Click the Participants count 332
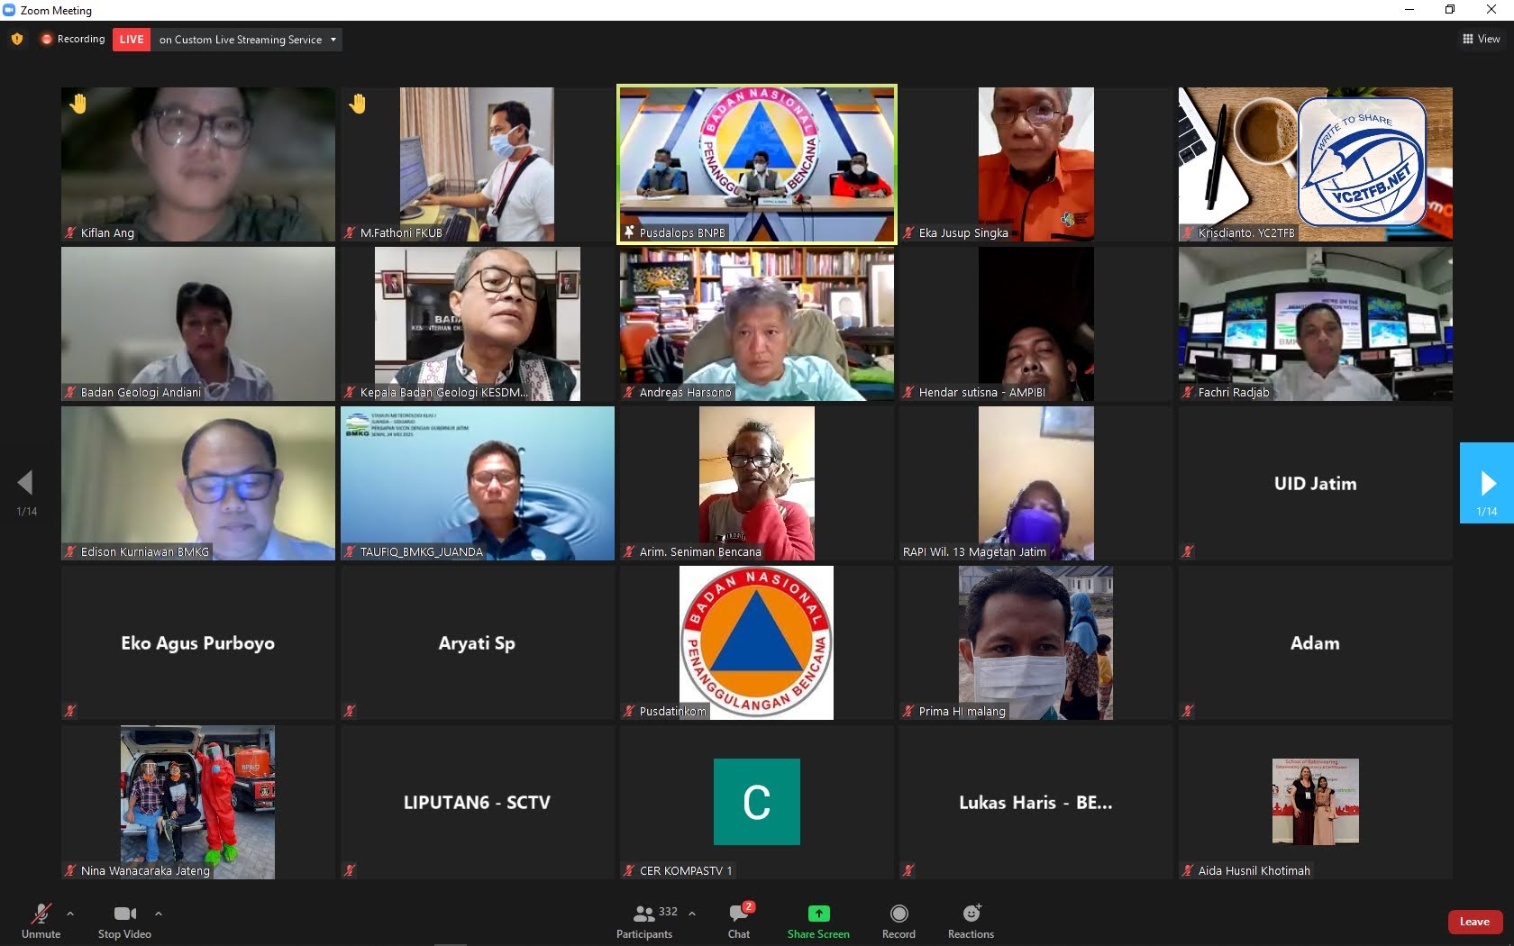This screenshot has width=1514, height=946. (x=668, y=912)
